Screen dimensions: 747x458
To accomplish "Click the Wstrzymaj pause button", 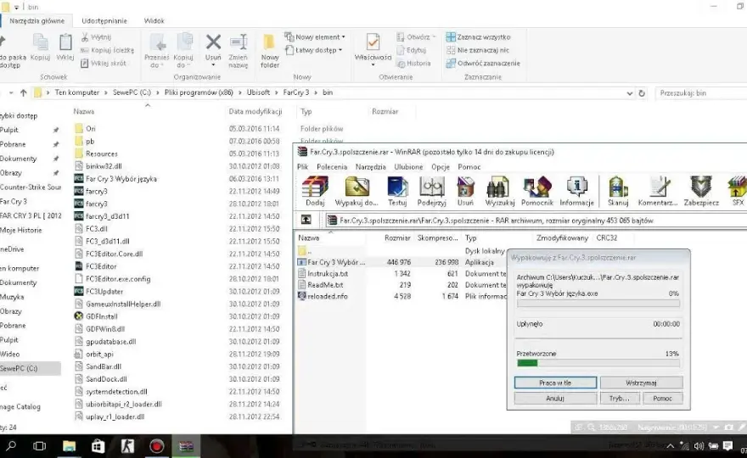I will pos(641,383).
